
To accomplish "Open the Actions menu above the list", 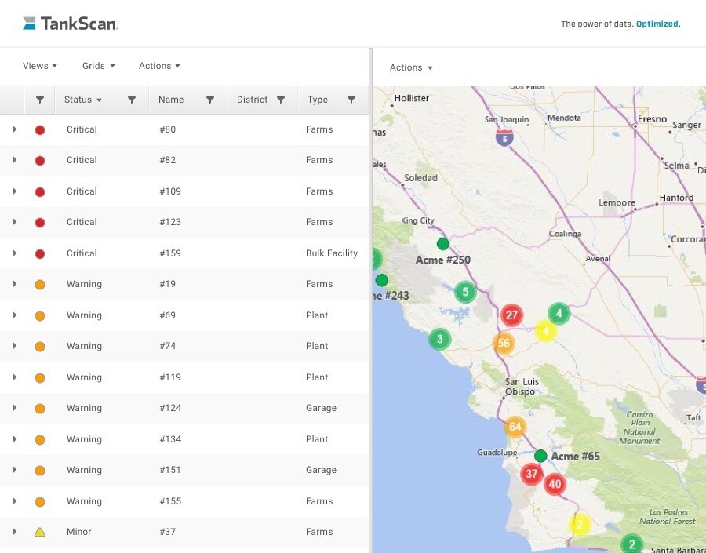I will click(159, 66).
